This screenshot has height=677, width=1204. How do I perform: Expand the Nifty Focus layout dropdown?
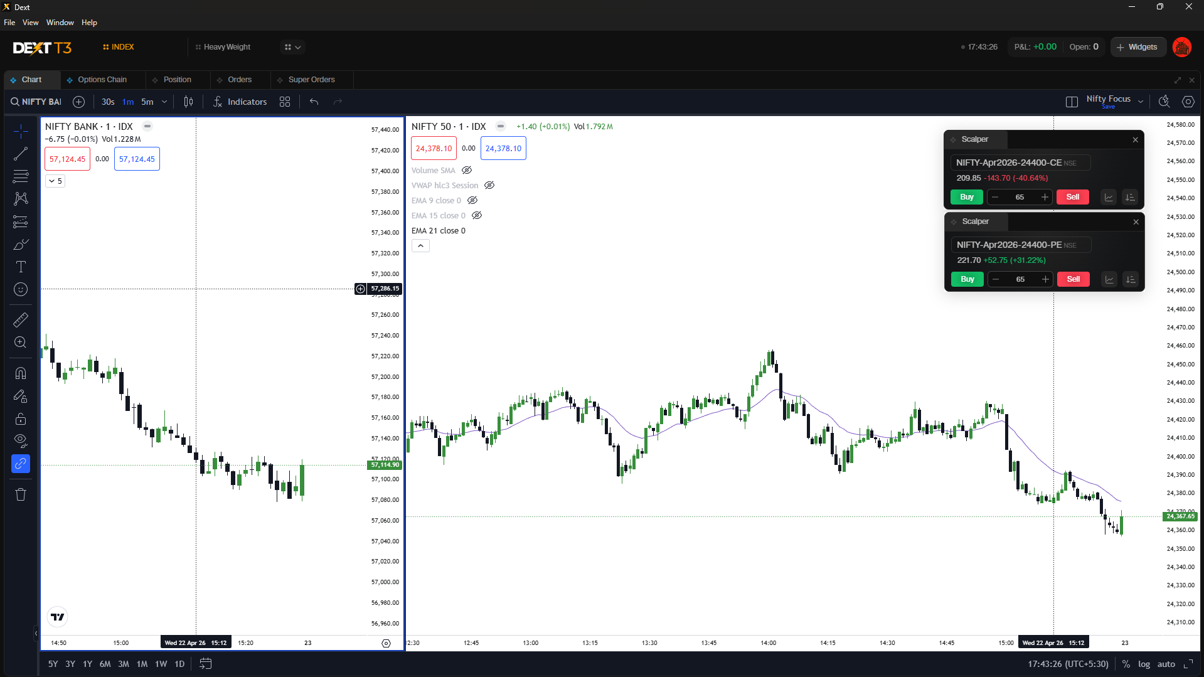click(1141, 102)
